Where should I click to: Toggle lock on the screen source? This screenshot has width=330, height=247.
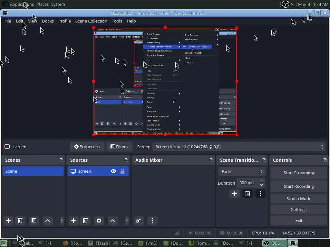point(122,171)
